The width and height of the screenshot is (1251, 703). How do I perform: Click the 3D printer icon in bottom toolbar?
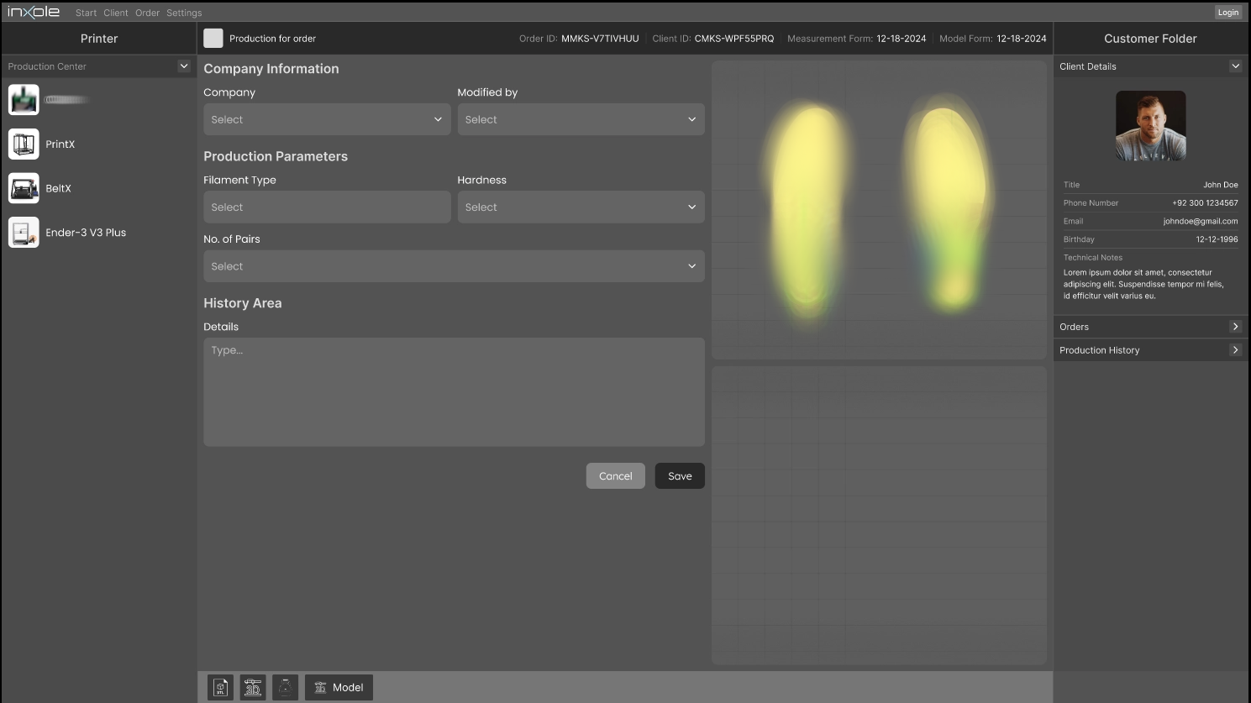pos(253,687)
